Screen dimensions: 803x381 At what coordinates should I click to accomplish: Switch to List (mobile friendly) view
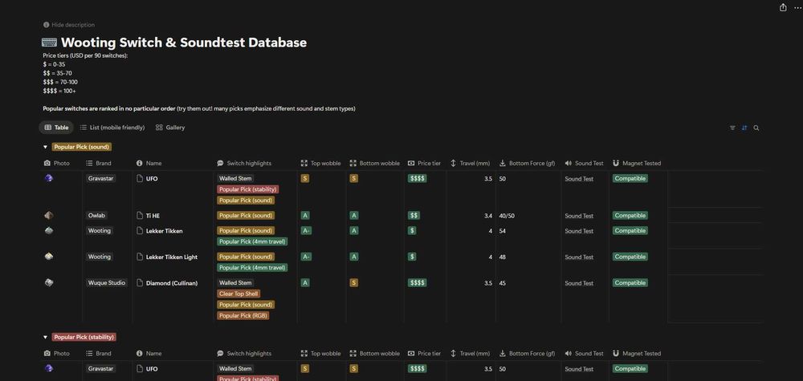click(112, 128)
